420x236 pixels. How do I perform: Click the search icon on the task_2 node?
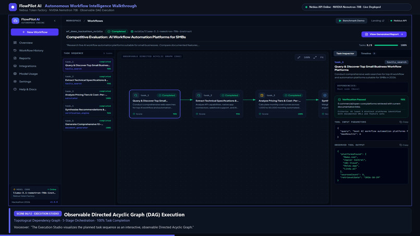click(199, 95)
